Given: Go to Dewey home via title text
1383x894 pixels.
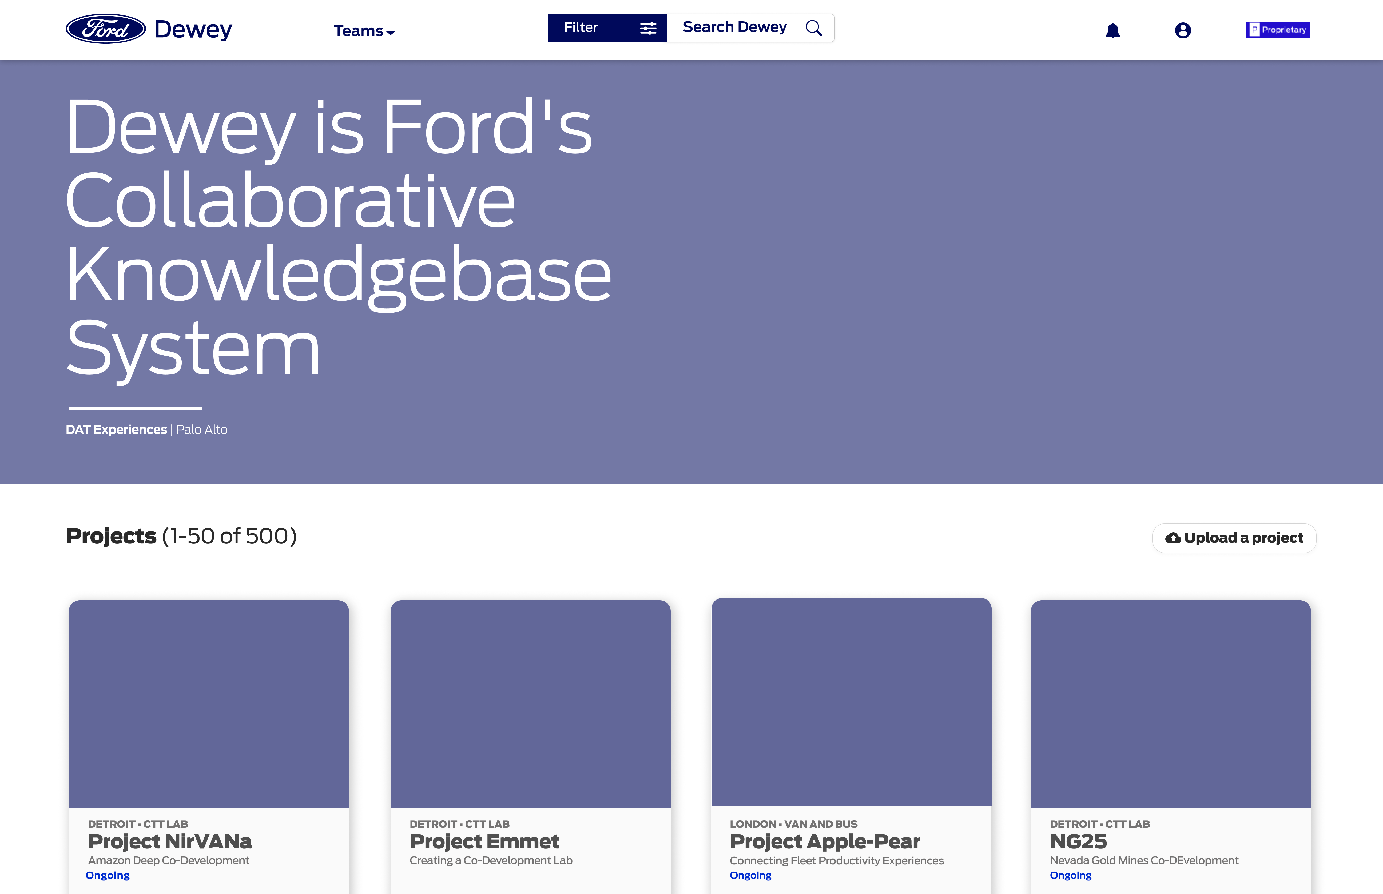Looking at the screenshot, I should pos(193,29).
